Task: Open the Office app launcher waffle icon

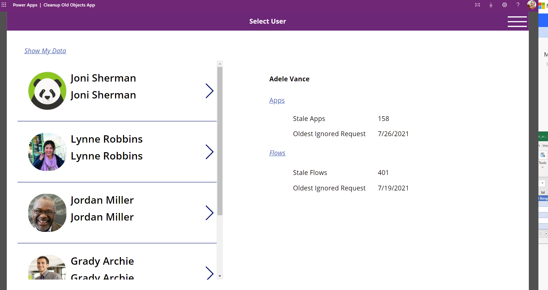Action: [x=4, y=5]
